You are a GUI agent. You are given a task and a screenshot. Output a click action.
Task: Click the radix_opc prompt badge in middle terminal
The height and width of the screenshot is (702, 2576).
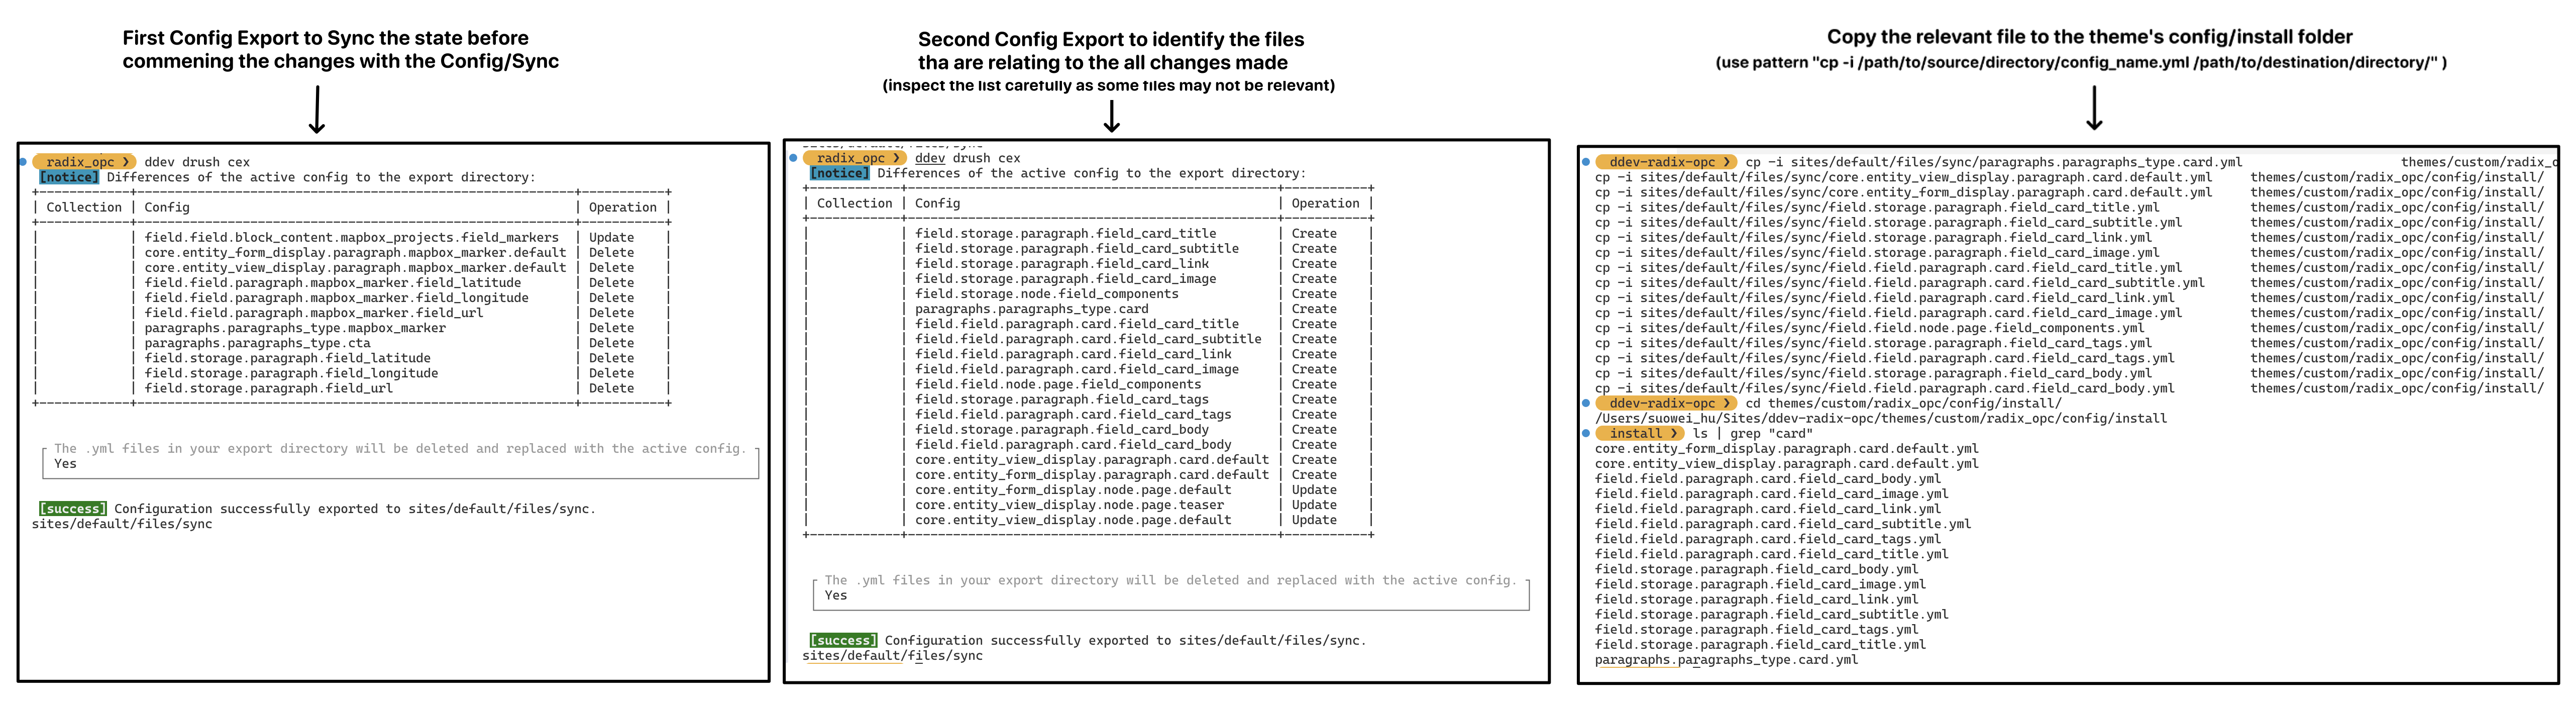(x=855, y=158)
